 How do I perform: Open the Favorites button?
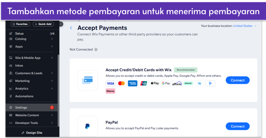pos(20,24)
